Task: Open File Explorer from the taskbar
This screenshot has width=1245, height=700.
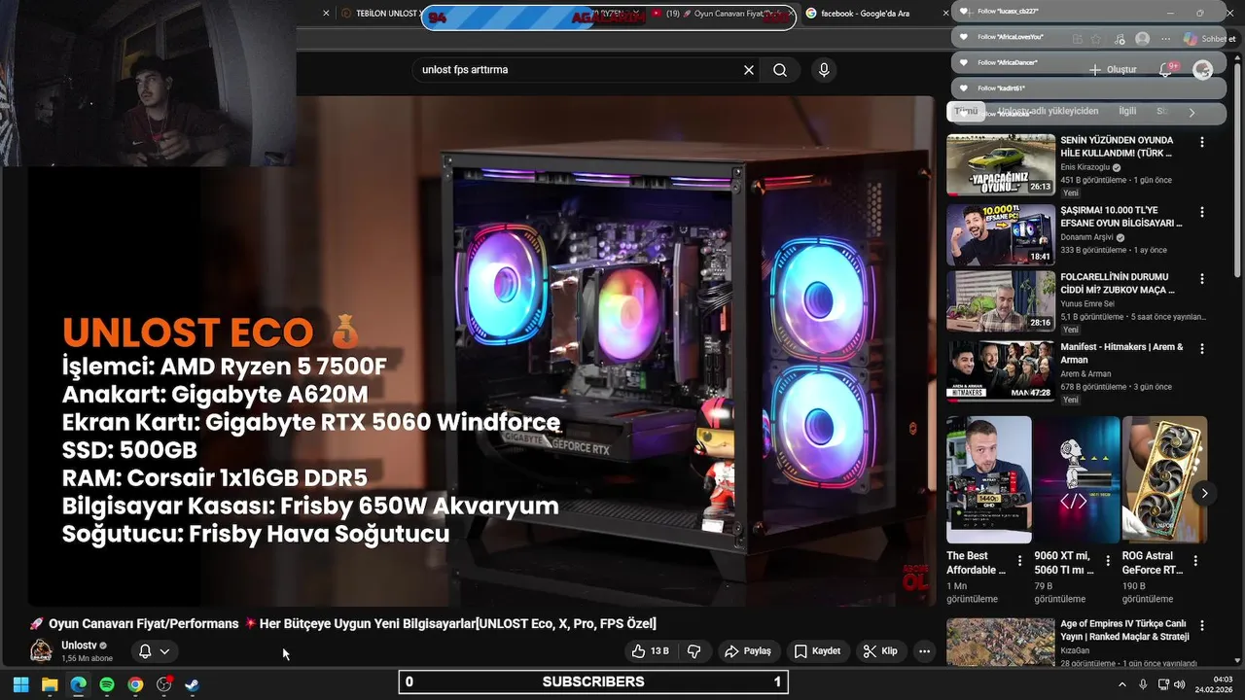Action: click(x=50, y=684)
